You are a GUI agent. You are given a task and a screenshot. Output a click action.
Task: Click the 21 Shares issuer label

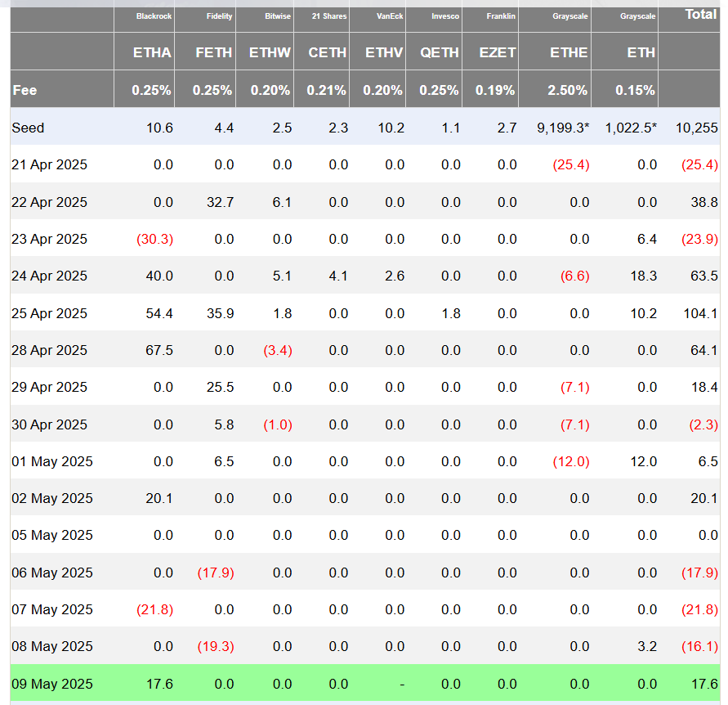329,16
